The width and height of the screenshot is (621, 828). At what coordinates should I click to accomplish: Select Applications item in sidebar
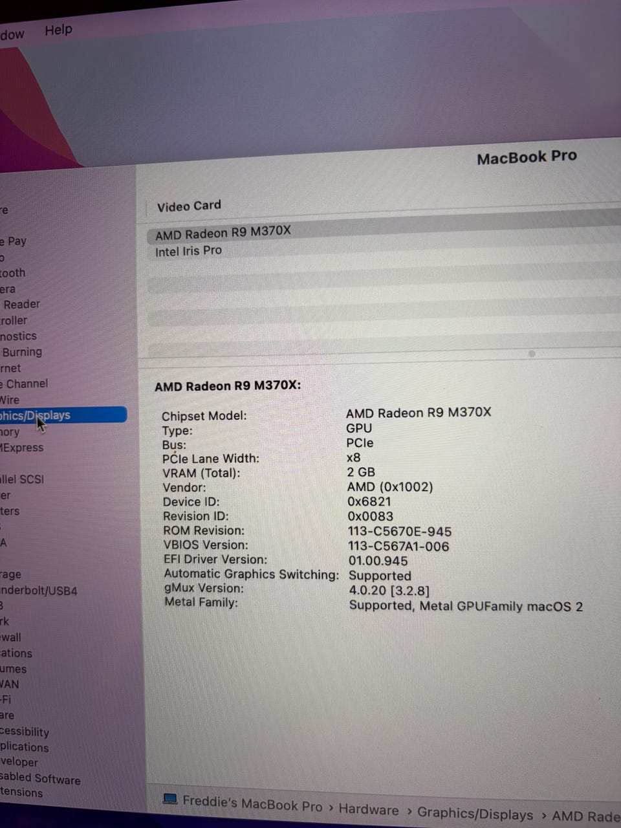(x=25, y=747)
